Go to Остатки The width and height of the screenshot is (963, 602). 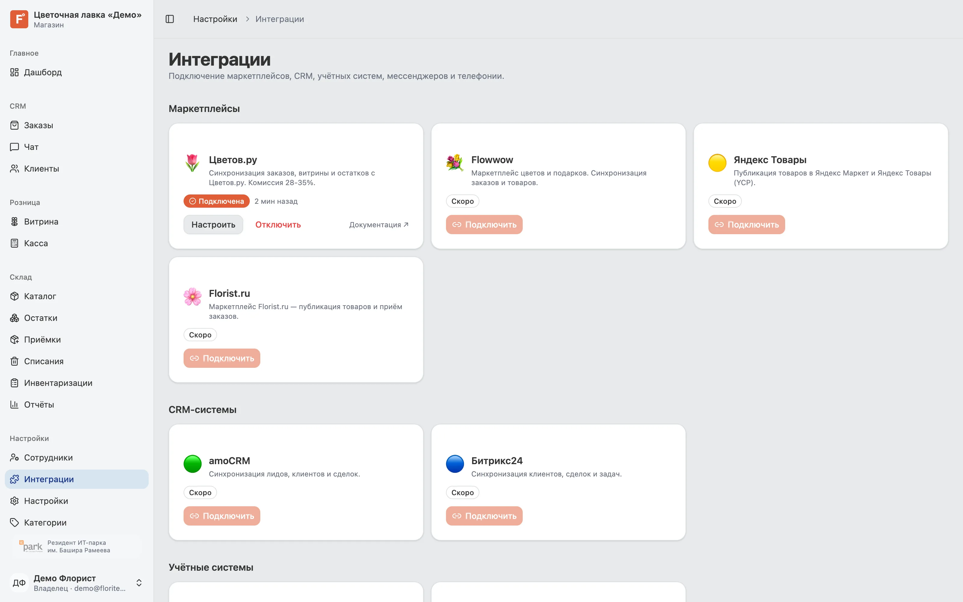[x=76, y=318]
